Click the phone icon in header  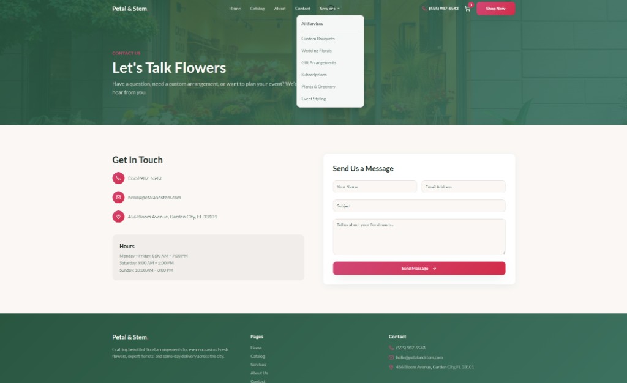[x=424, y=9]
